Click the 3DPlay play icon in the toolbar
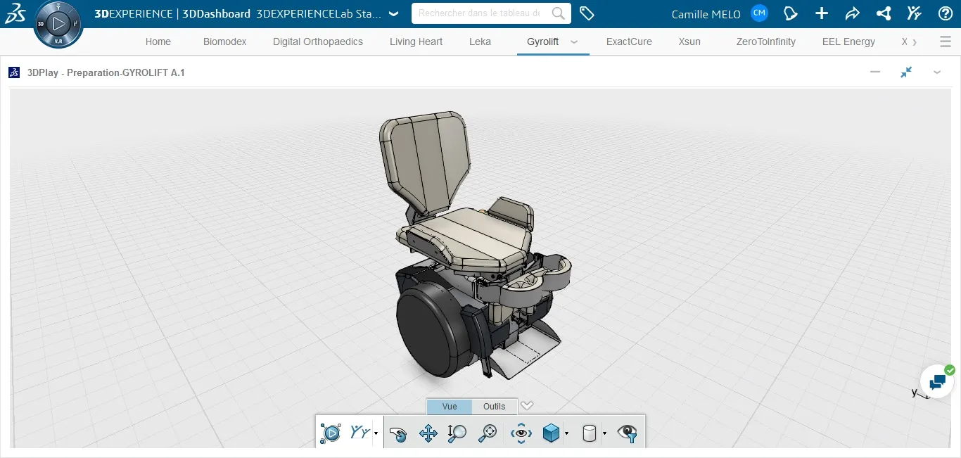Image resolution: width=961 pixels, height=458 pixels. click(x=331, y=432)
